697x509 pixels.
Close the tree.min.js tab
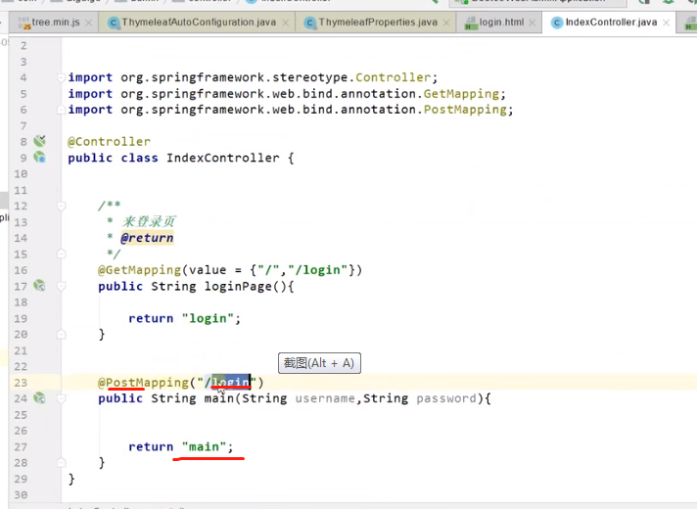tap(89, 23)
